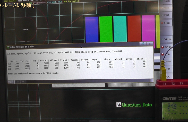188x122 pixels.
Task: Click the Hblank column header
Action: point(53,60)
